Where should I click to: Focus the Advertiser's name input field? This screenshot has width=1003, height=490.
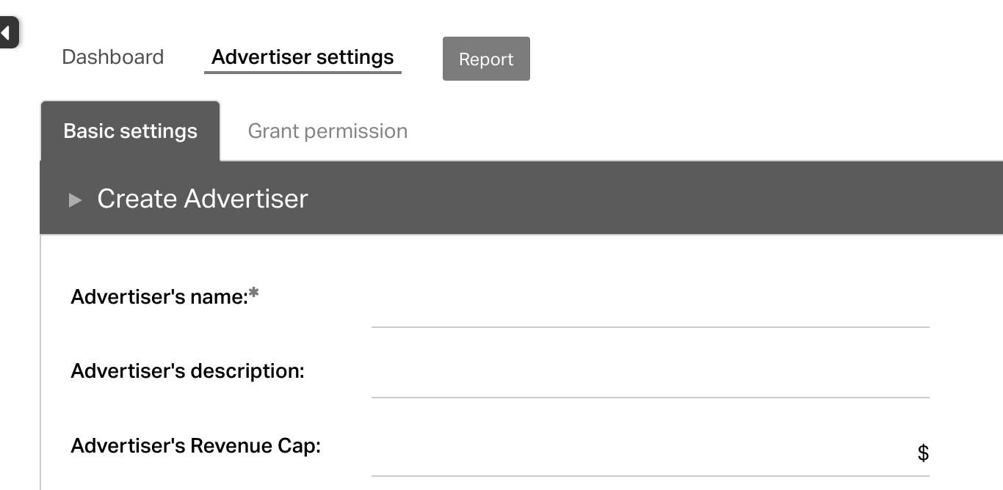[x=650, y=310]
